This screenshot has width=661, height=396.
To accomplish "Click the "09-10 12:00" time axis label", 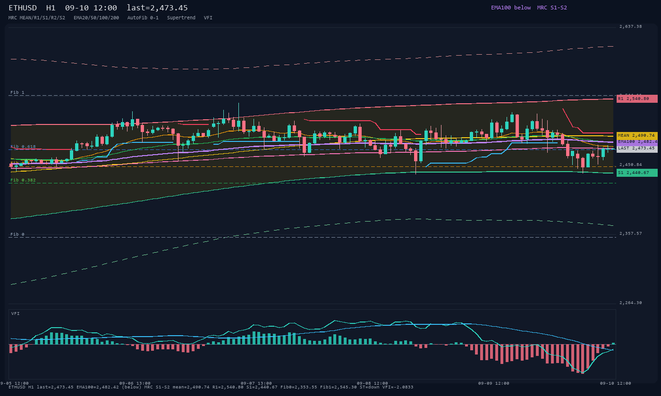I will pos(616,383).
